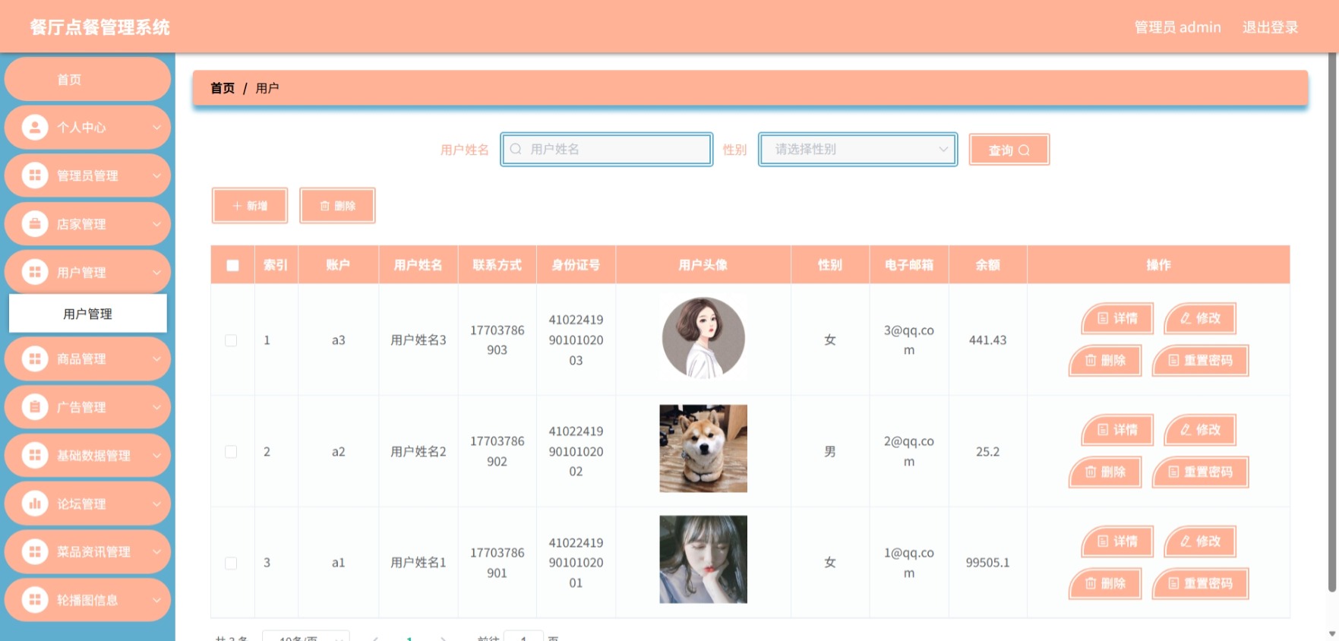Click the 个人中心 person icon in sidebar
Image resolution: width=1339 pixels, height=641 pixels.
[34, 127]
